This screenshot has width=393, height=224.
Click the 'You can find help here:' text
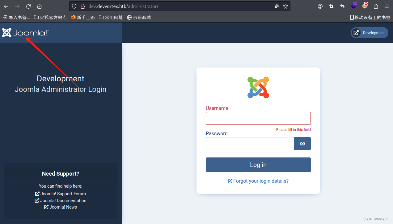(x=61, y=186)
